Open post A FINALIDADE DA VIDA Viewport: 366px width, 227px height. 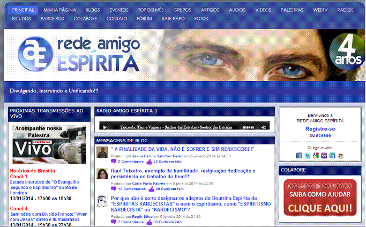[x=182, y=149]
